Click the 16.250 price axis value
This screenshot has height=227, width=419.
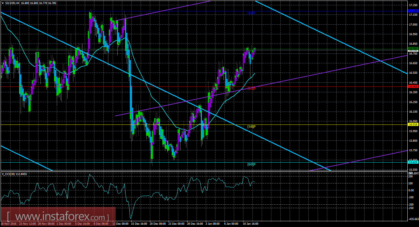pos(413,102)
